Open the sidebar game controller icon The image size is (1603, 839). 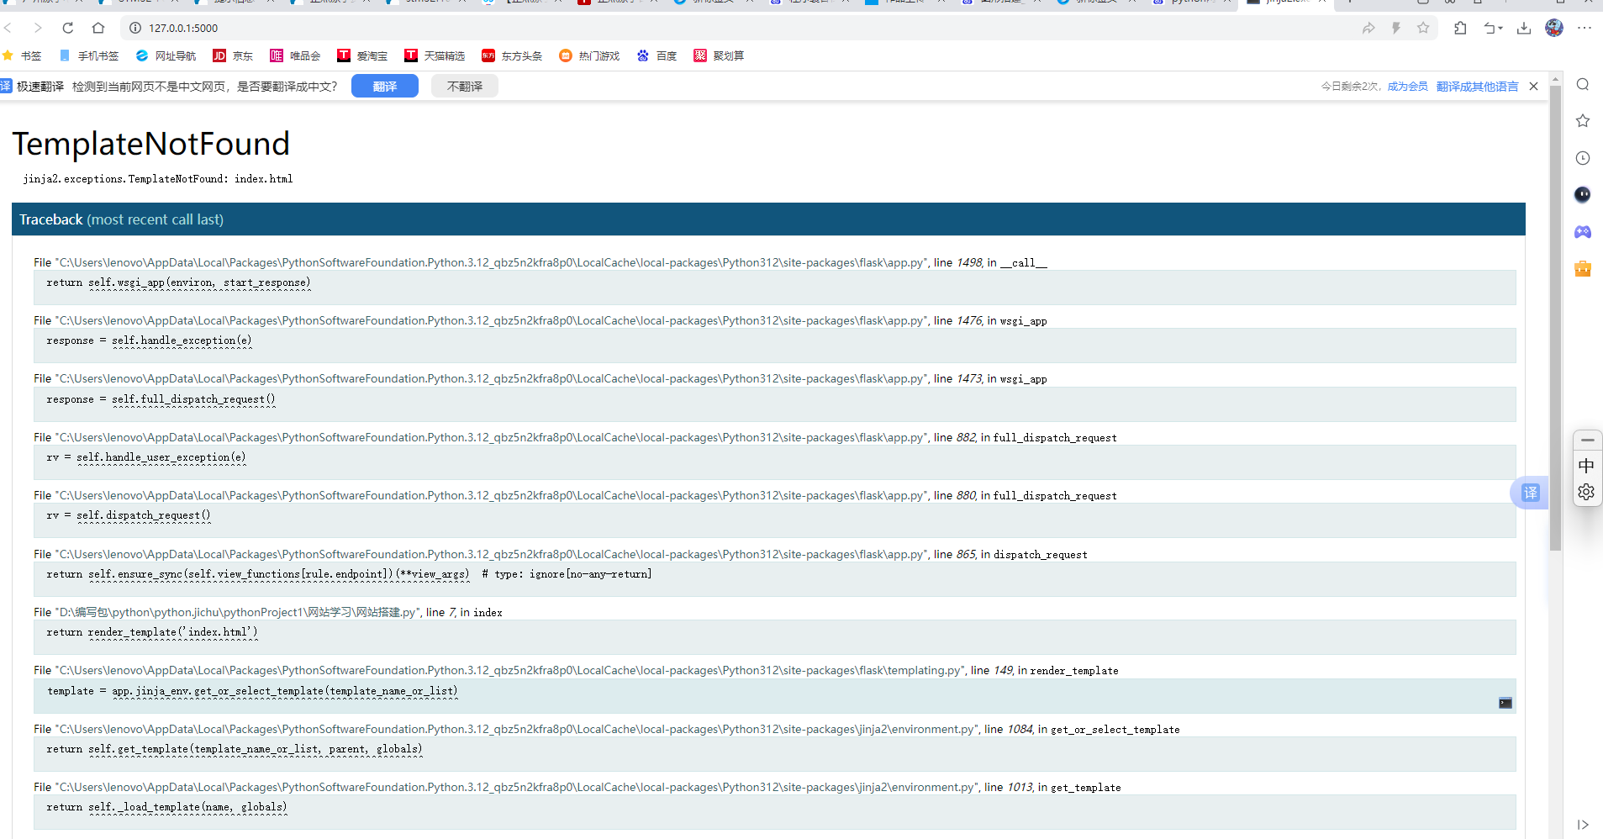(1583, 232)
